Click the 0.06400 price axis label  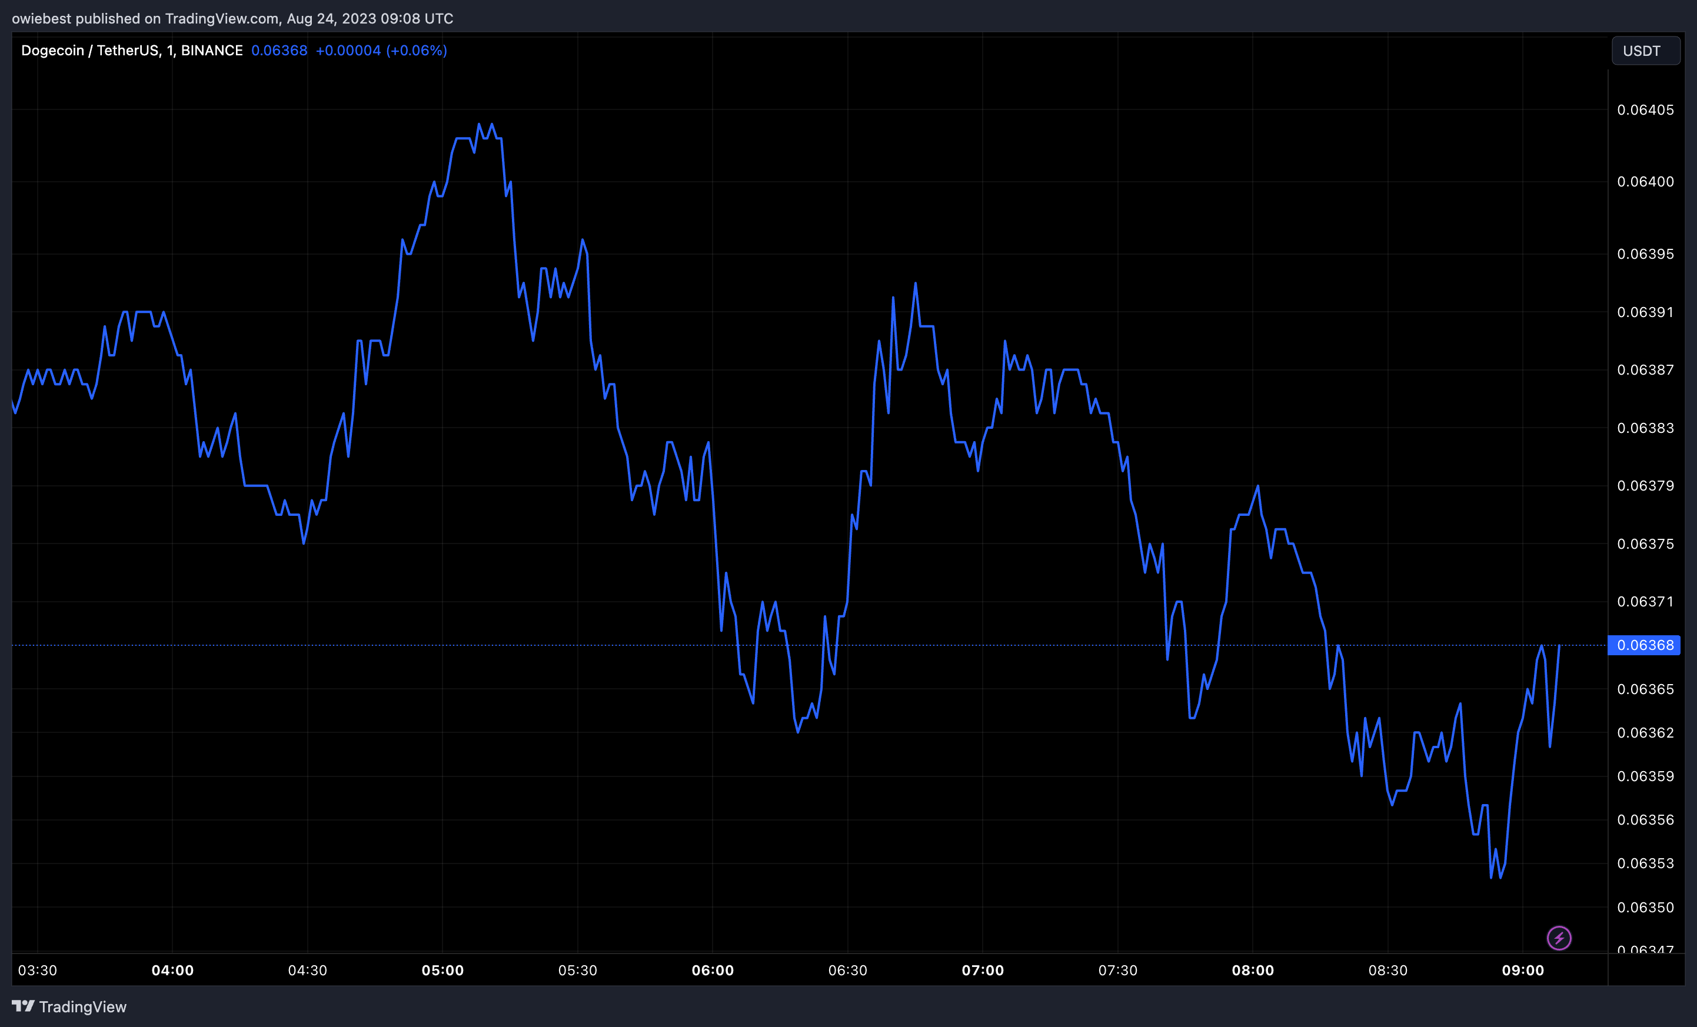[1645, 182]
